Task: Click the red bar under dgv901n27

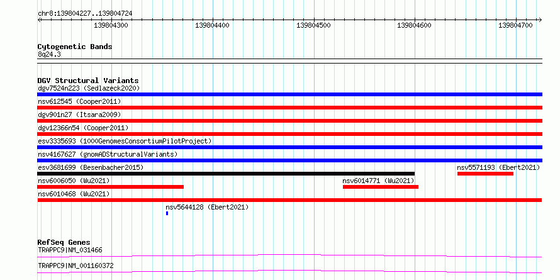Action: point(289,121)
